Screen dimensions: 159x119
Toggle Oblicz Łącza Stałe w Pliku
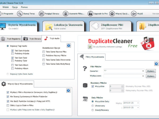tap(8, 105)
